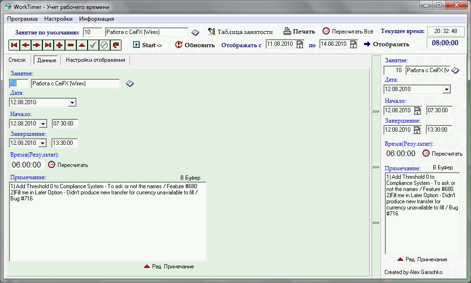The width and height of the screenshot is (471, 283).
Task: Open the Настройки menu
Action: point(58,19)
